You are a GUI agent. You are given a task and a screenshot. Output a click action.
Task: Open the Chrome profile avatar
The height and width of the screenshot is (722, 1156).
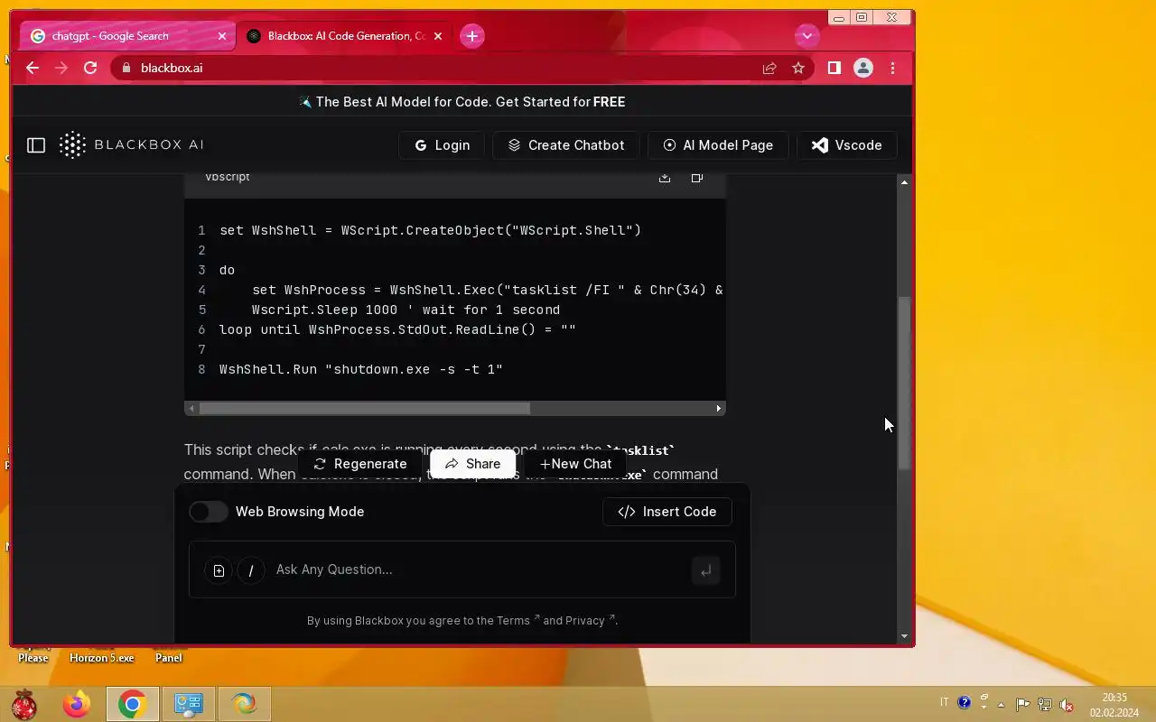(863, 68)
